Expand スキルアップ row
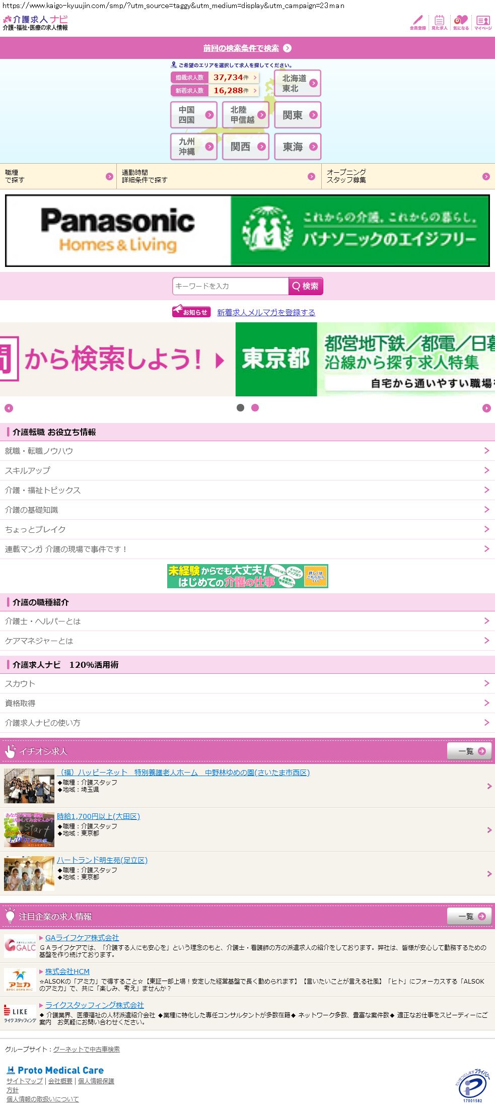495x1109 pixels. point(247,470)
